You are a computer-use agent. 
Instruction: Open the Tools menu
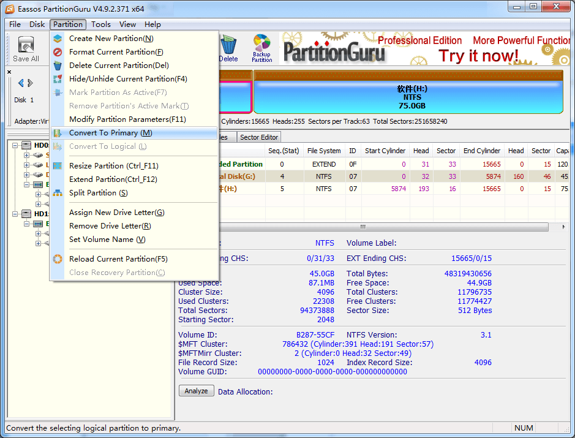pyautogui.click(x=101, y=25)
